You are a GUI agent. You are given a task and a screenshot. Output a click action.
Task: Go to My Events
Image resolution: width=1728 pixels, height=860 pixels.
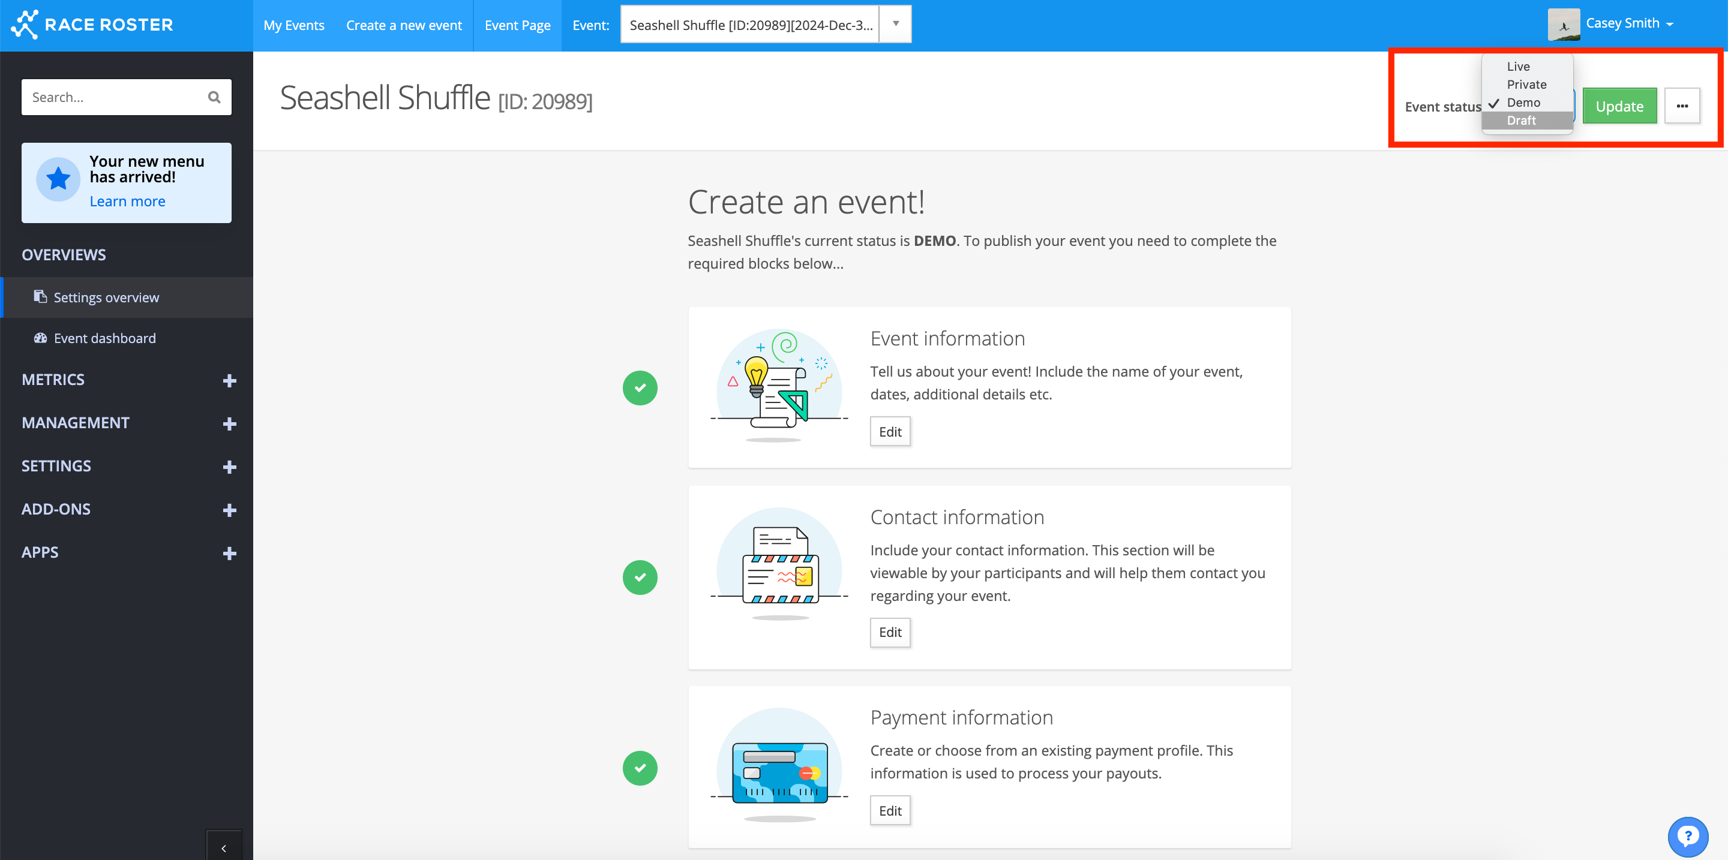point(294,25)
